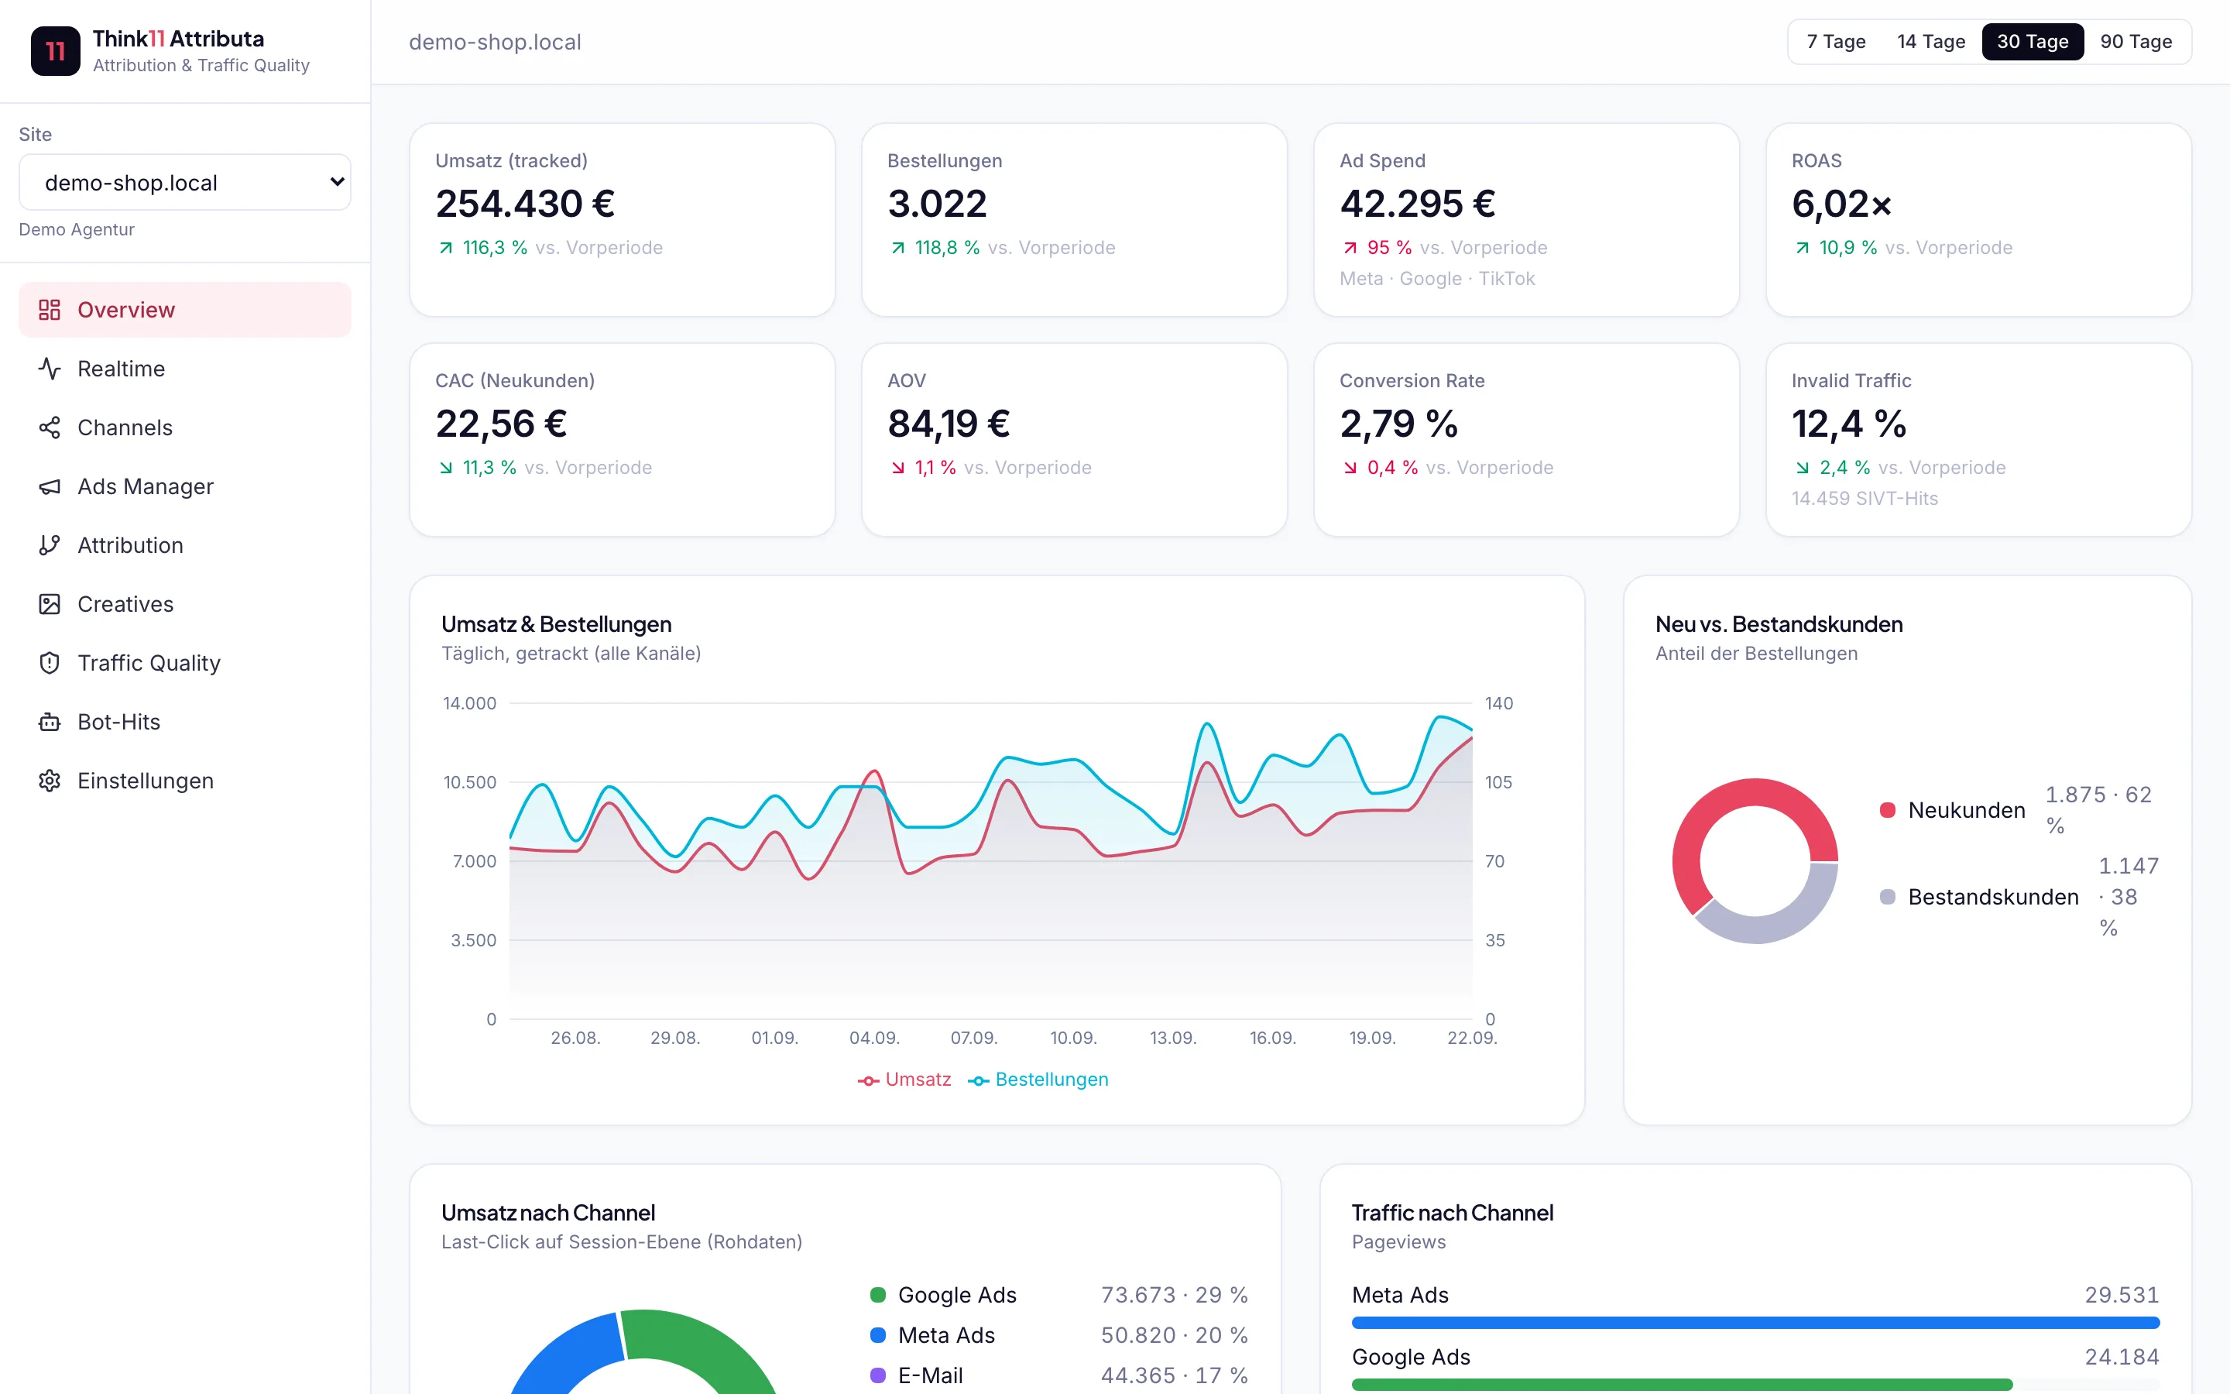Image resolution: width=2230 pixels, height=1394 pixels.
Task: Click the Attribution branch icon
Action: (50, 546)
